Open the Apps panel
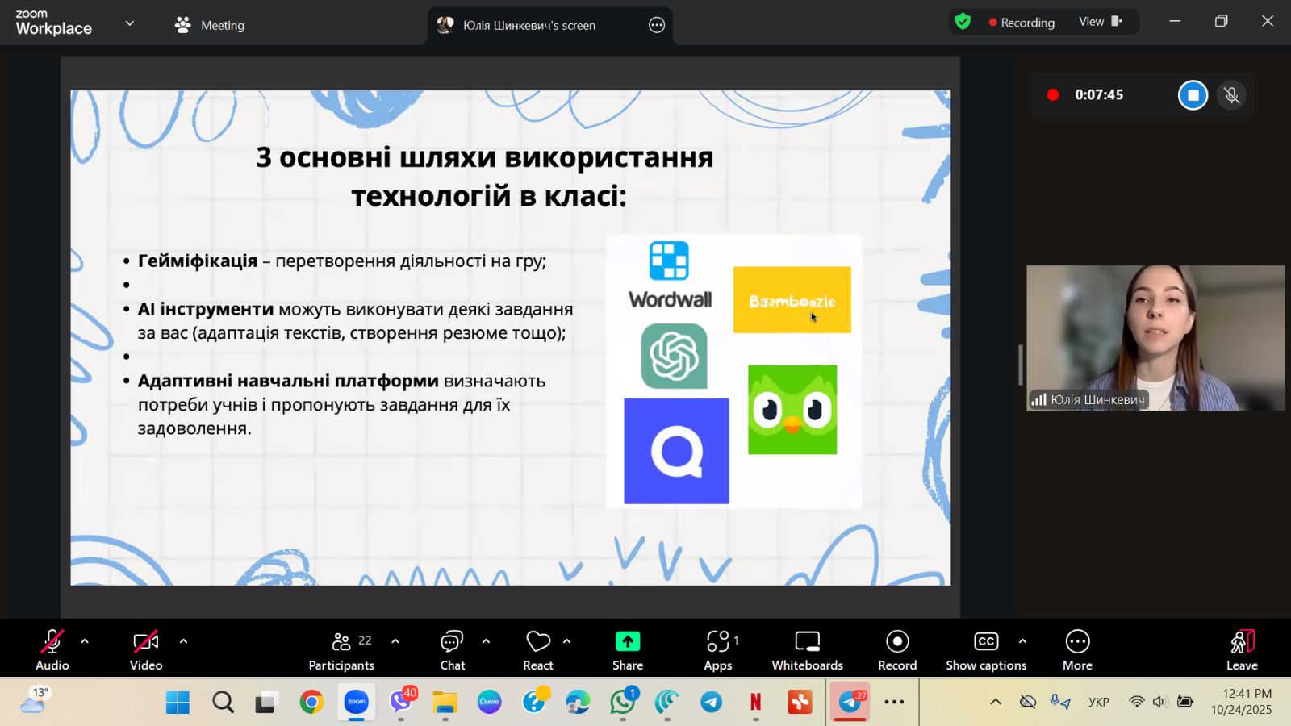The height and width of the screenshot is (726, 1291). click(717, 649)
